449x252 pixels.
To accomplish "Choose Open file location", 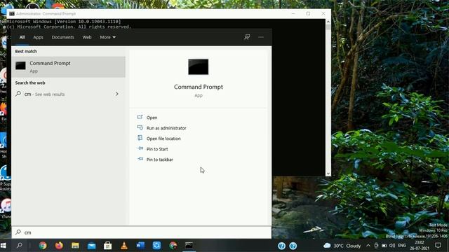I will 163,139.
